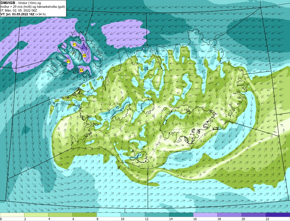Click the 2–4 m/s light green swatch
This screenshot has height=221, width=290.
36,215
